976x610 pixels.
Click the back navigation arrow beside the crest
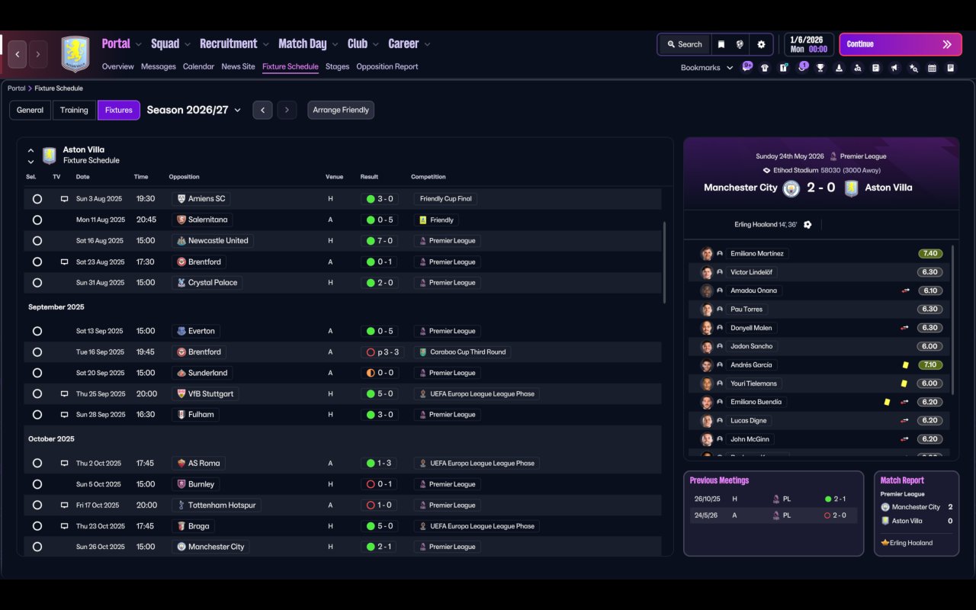click(18, 54)
